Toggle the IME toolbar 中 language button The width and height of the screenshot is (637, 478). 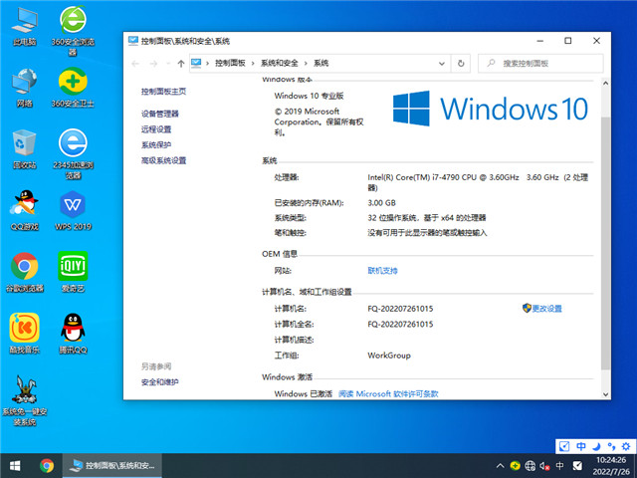click(581, 446)
